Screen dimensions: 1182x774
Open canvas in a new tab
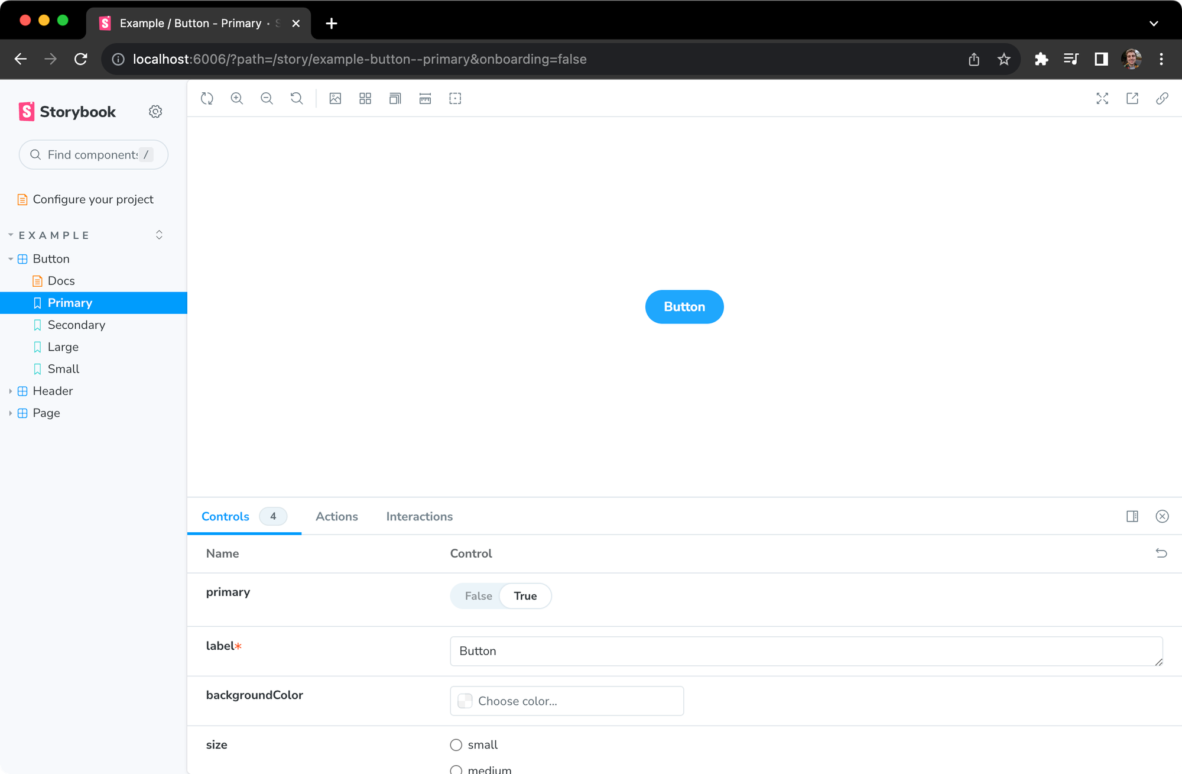(x=1132, y=98)
